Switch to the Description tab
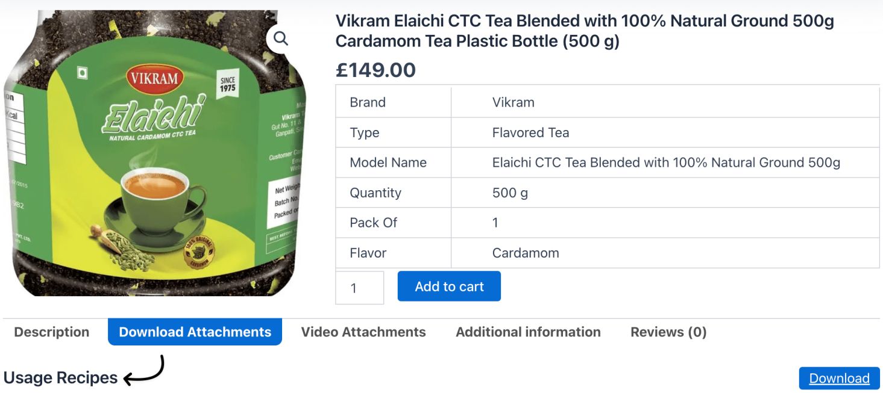Image resolution: width=883 pixels, height=393 pixels. [52, 332]
